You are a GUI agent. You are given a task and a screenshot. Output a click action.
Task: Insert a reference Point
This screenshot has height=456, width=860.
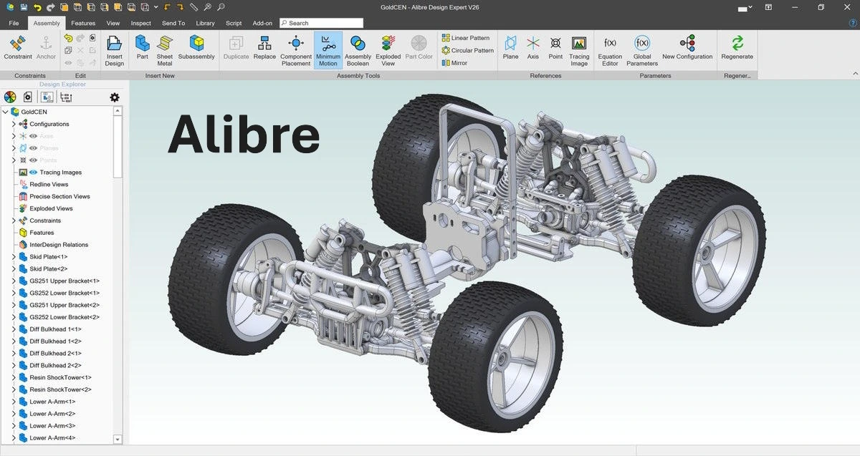pyautogui.click(x=555, y=49)
